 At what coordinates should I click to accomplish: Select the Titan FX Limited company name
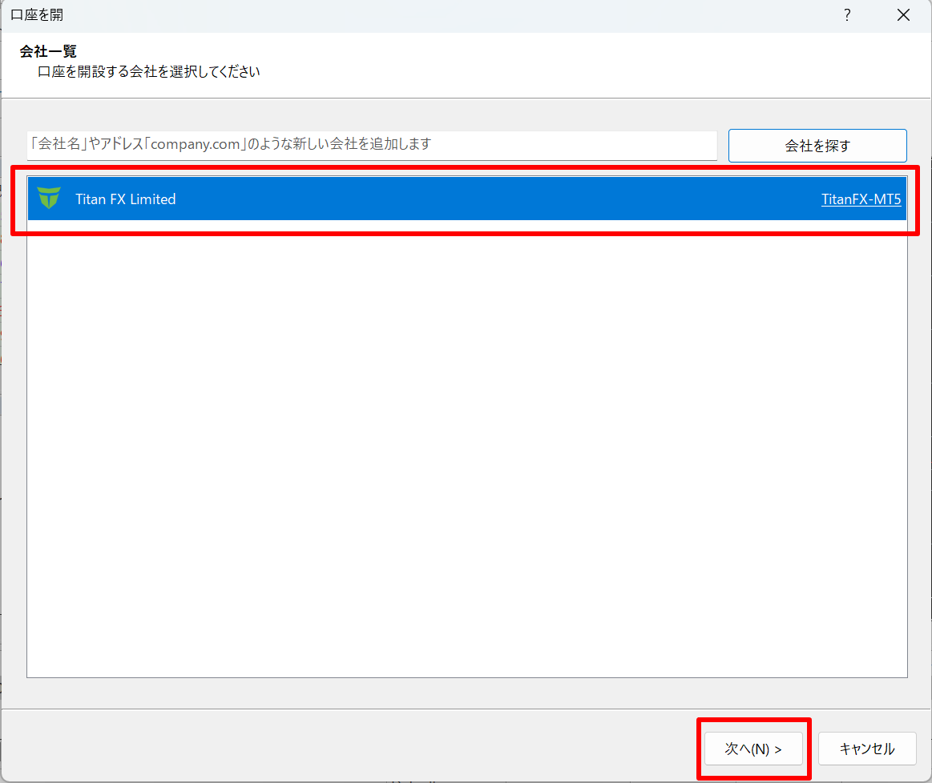pos(126,199)
